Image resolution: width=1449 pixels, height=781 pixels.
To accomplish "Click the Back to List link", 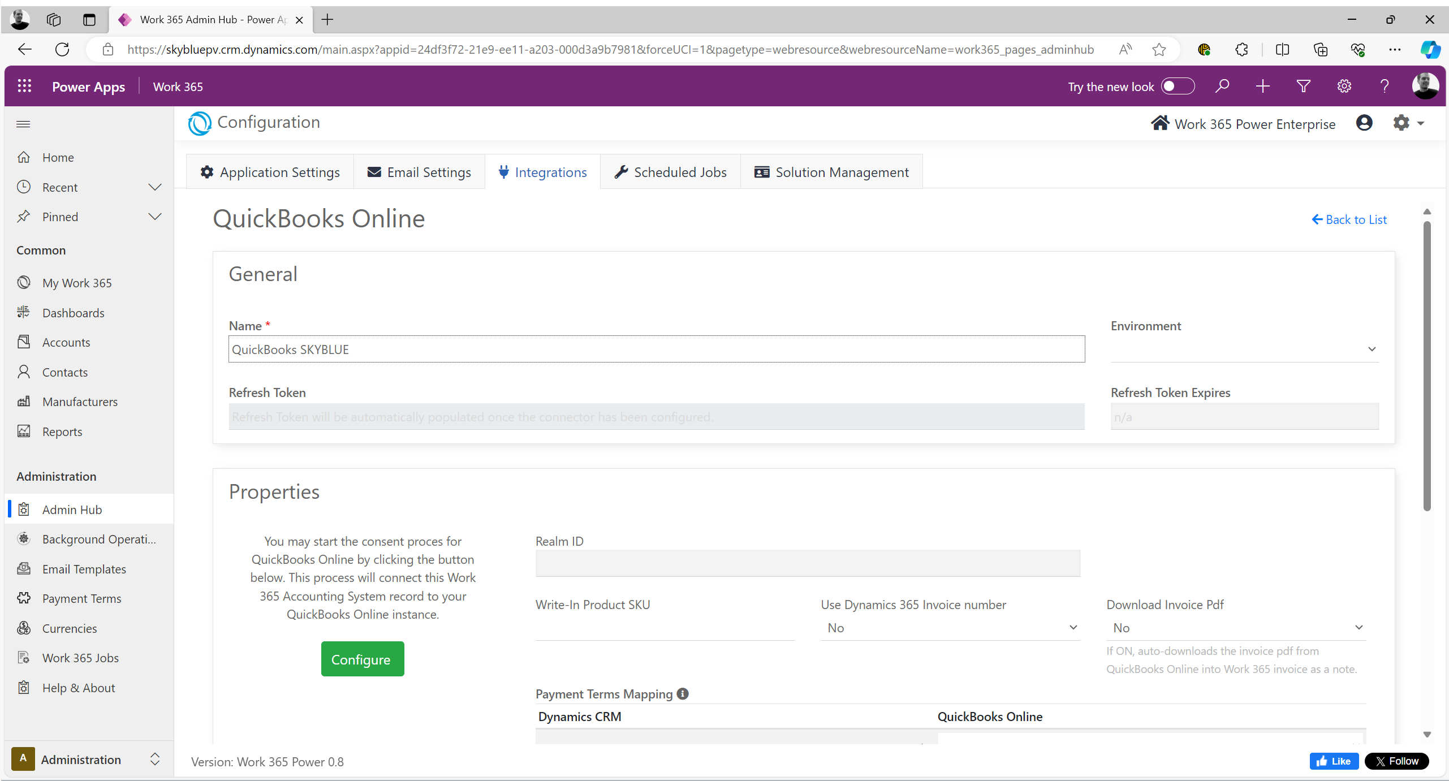I will point(1349,219).
